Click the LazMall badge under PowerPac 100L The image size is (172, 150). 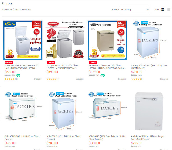[9, 63]
